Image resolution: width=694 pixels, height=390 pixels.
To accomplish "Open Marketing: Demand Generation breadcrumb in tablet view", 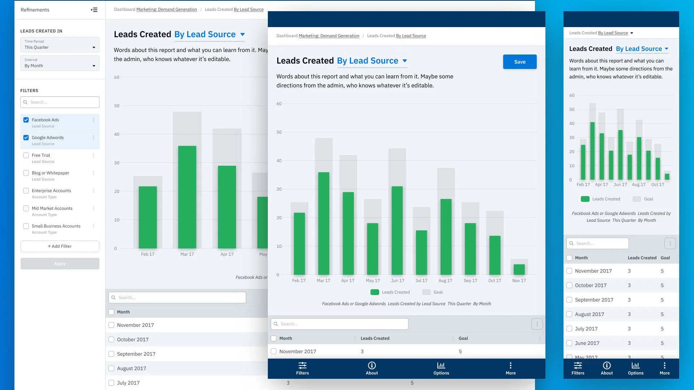I will click(329, 36).
